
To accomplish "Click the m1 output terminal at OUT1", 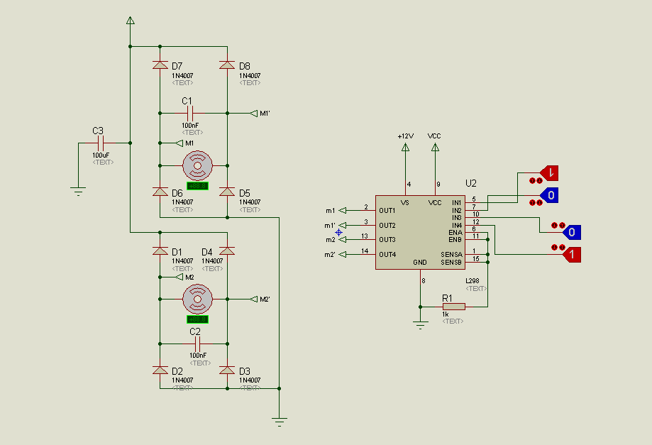I will coord(343,210).
